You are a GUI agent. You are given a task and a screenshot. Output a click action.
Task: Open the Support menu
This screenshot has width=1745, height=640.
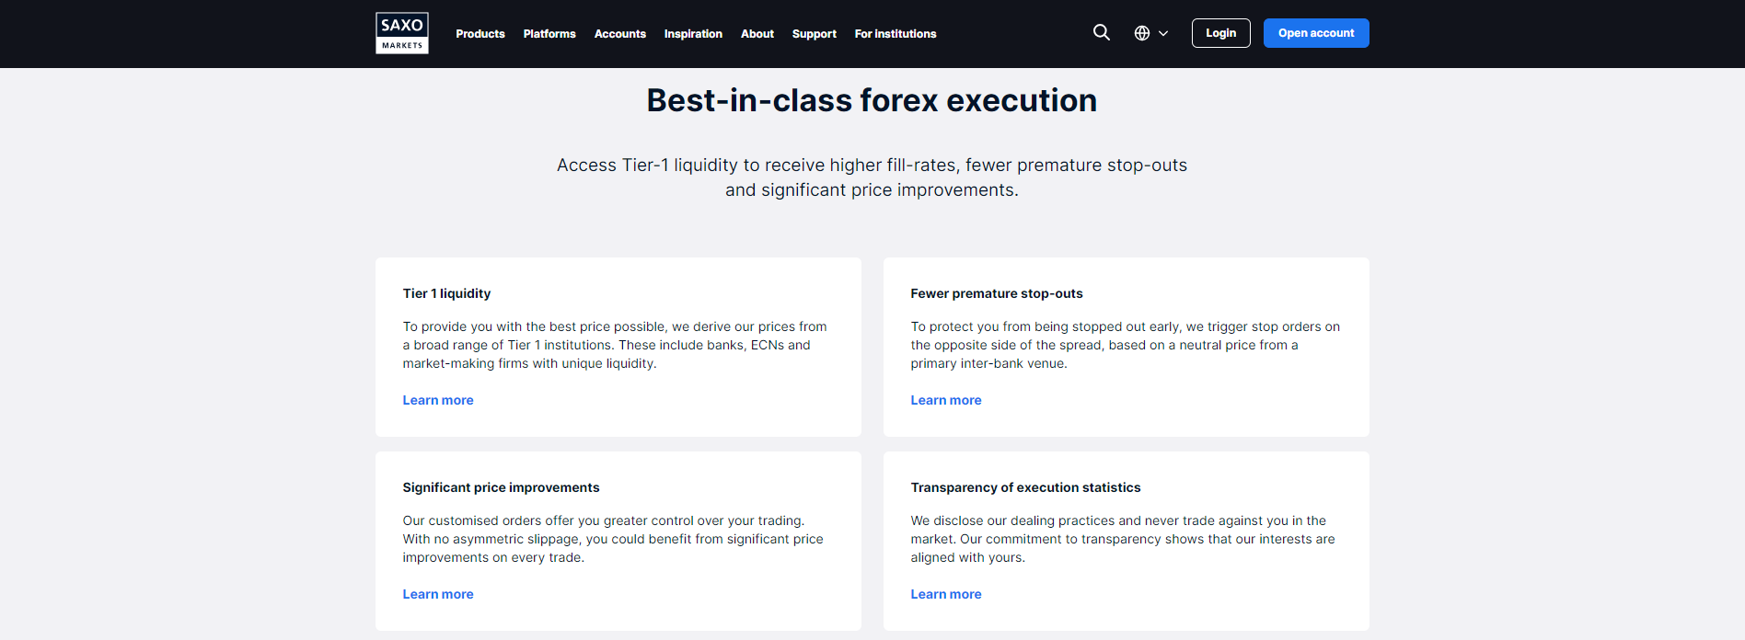click(x=815, y=34)
